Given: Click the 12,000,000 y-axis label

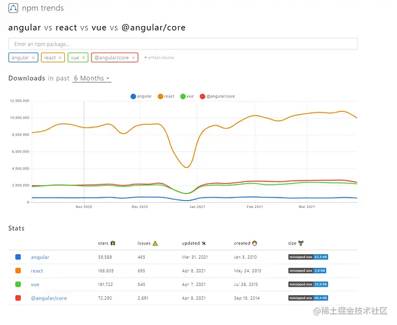Looking at the screenshot, I should [x=19, y=101].
